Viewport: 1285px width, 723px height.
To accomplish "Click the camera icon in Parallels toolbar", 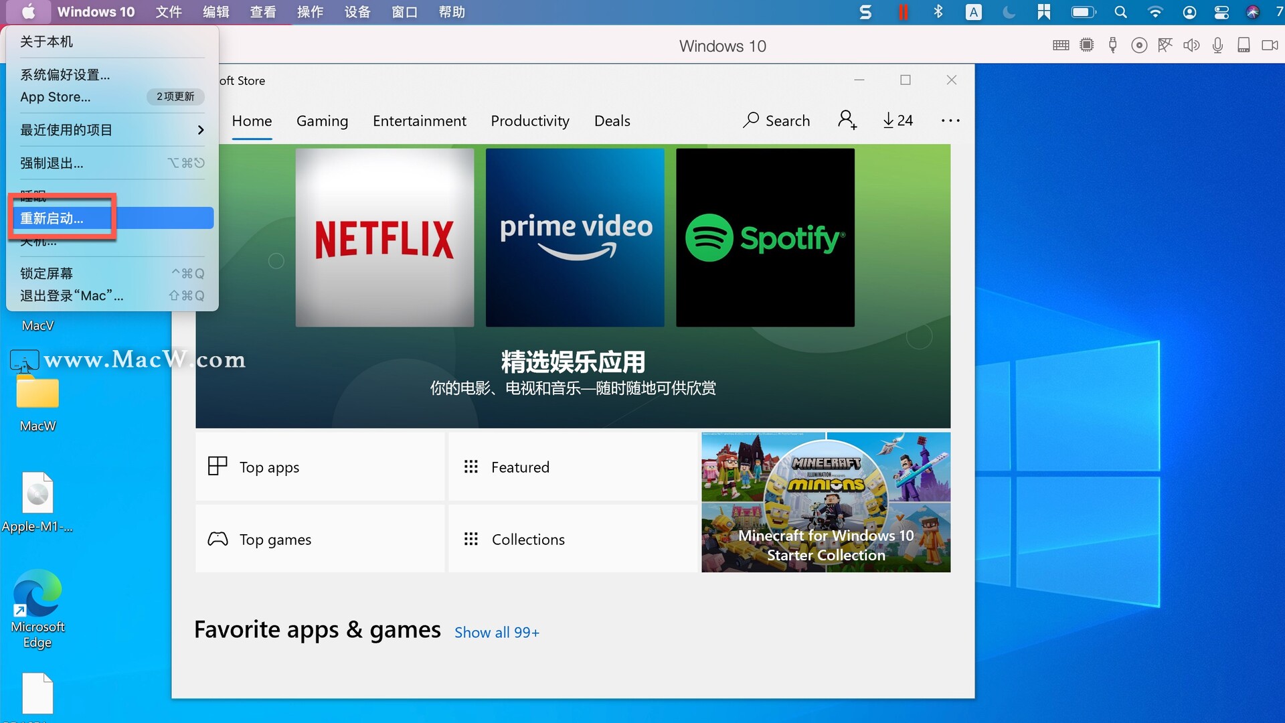I will (x=1270, y=46).
